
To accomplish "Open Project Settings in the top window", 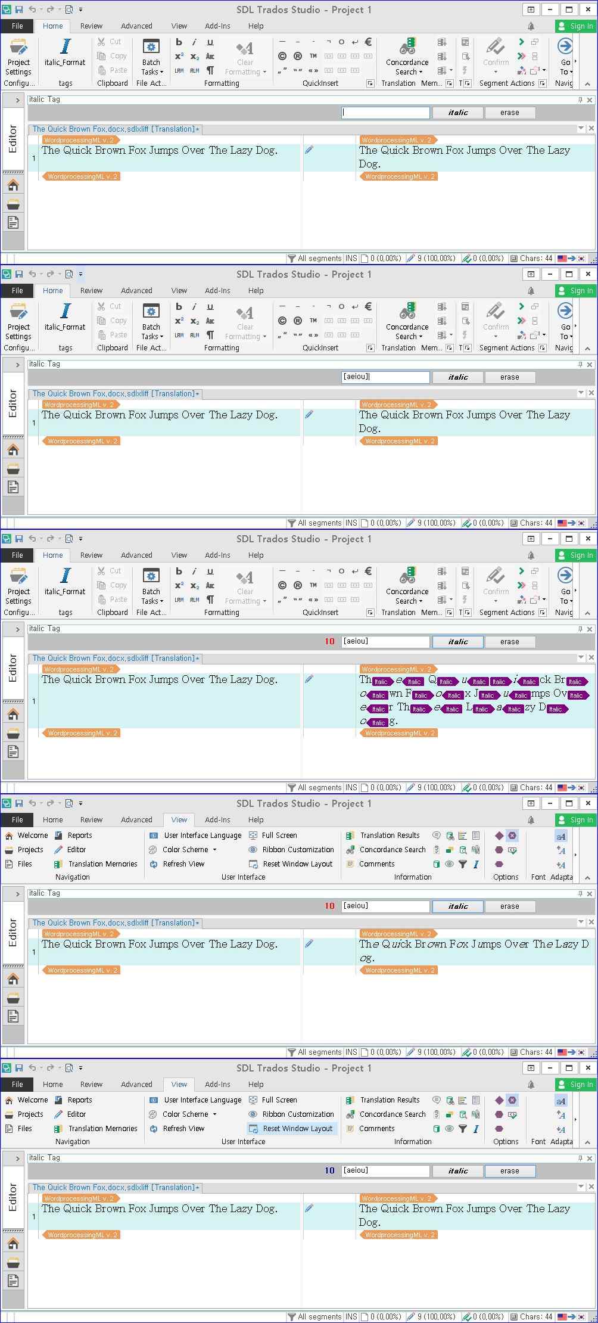I will point(18,57).
